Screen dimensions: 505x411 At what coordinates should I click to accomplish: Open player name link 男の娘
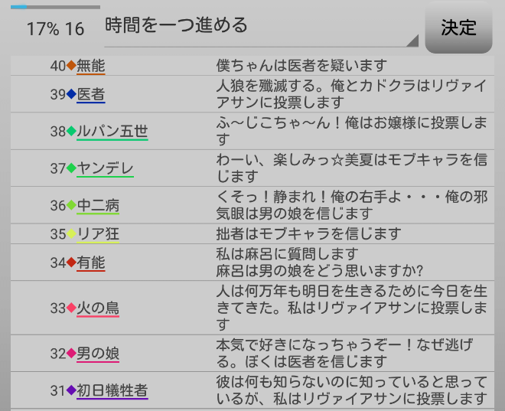coord(98,354)
